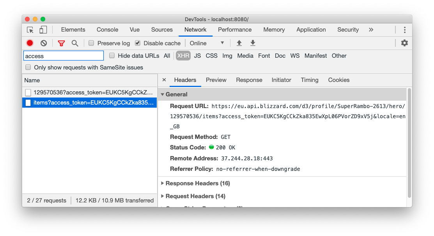Select the 129570536?access_token request row
Image resolution: width=434 pixels, height=236 pixels.
point(89,92)
